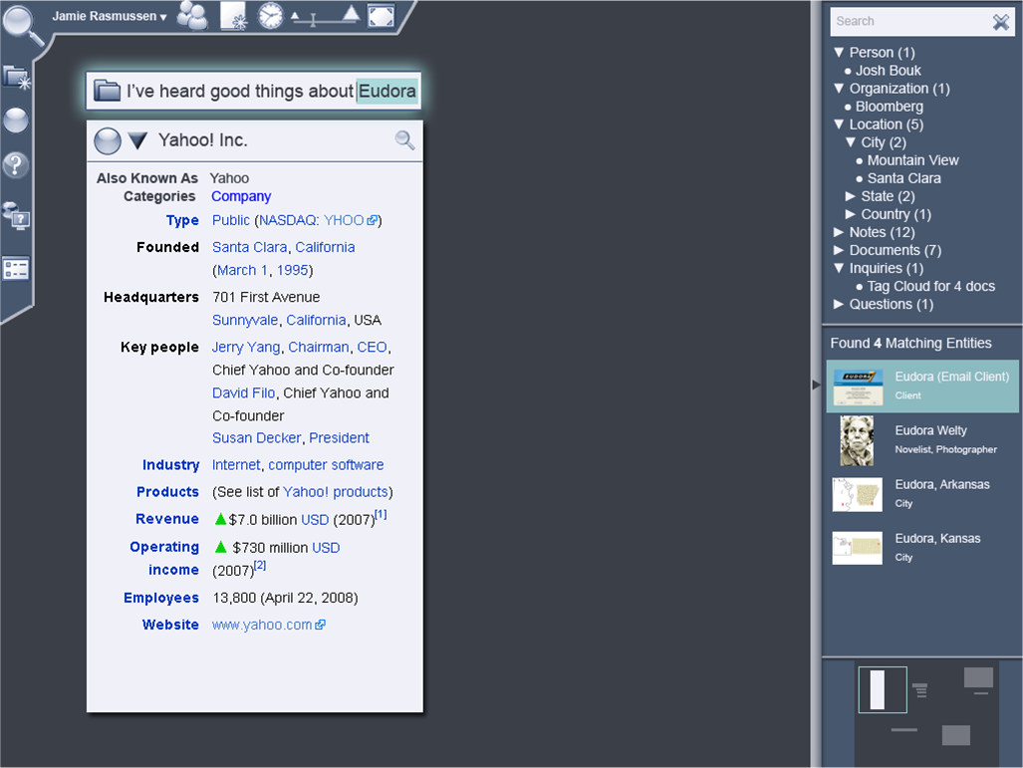Open the Jamie Rasmussen user dropdown

click(109, 16)
